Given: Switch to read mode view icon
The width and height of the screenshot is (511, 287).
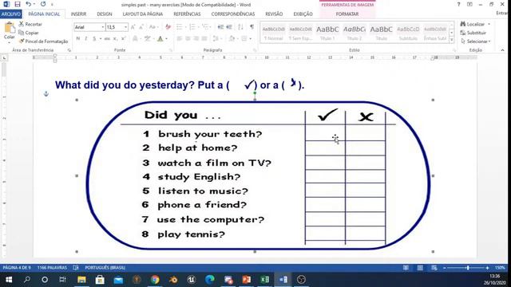Looking at the screenshot, I should pyautogui.click(x=406, y=268).
